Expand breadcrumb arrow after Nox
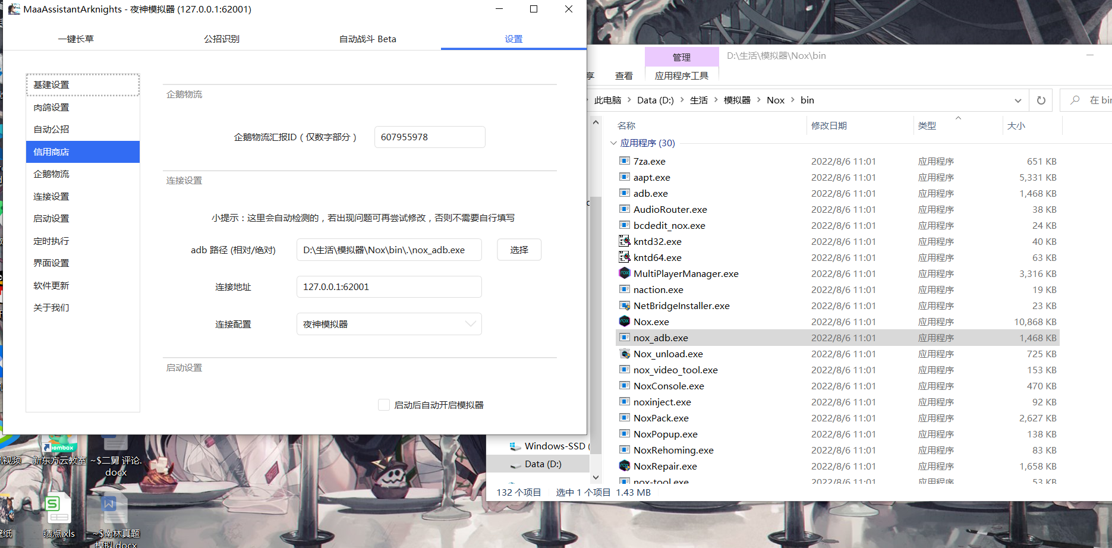 pyautogui.click(x=793, y=100)
